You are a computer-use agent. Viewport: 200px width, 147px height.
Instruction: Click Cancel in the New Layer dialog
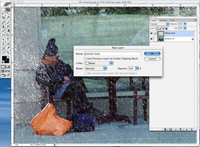click(152, 59)
